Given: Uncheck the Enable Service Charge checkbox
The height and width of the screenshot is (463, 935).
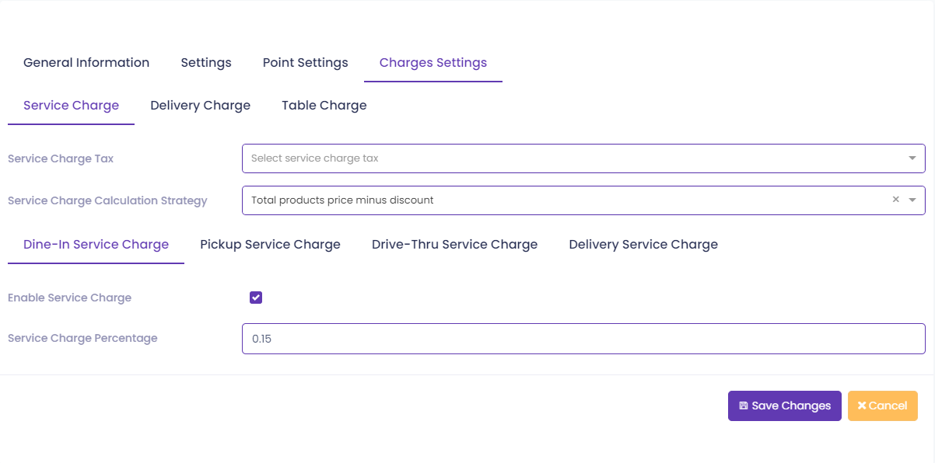Looking at the screenshot, I should point(256,298).
